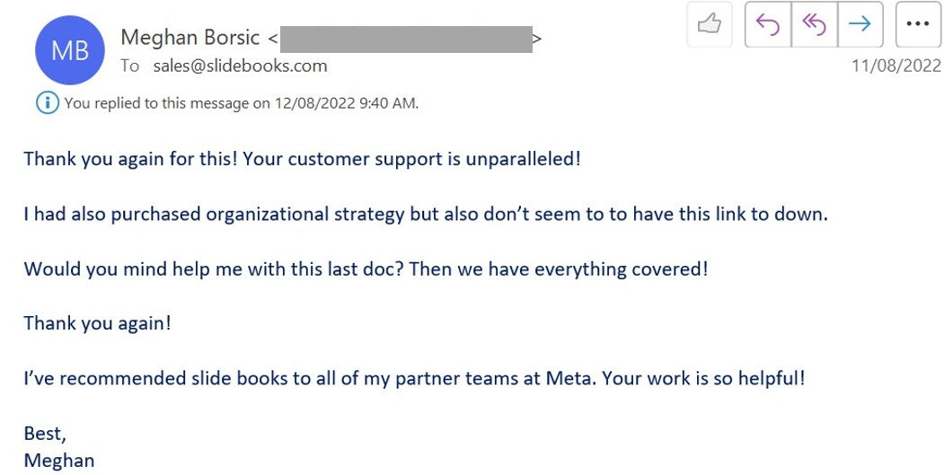The width and height of the screenshot is (944, 475).
Task: Click the info icon beside replied notice
Action: pyautogui.click(x=47, y=102)
